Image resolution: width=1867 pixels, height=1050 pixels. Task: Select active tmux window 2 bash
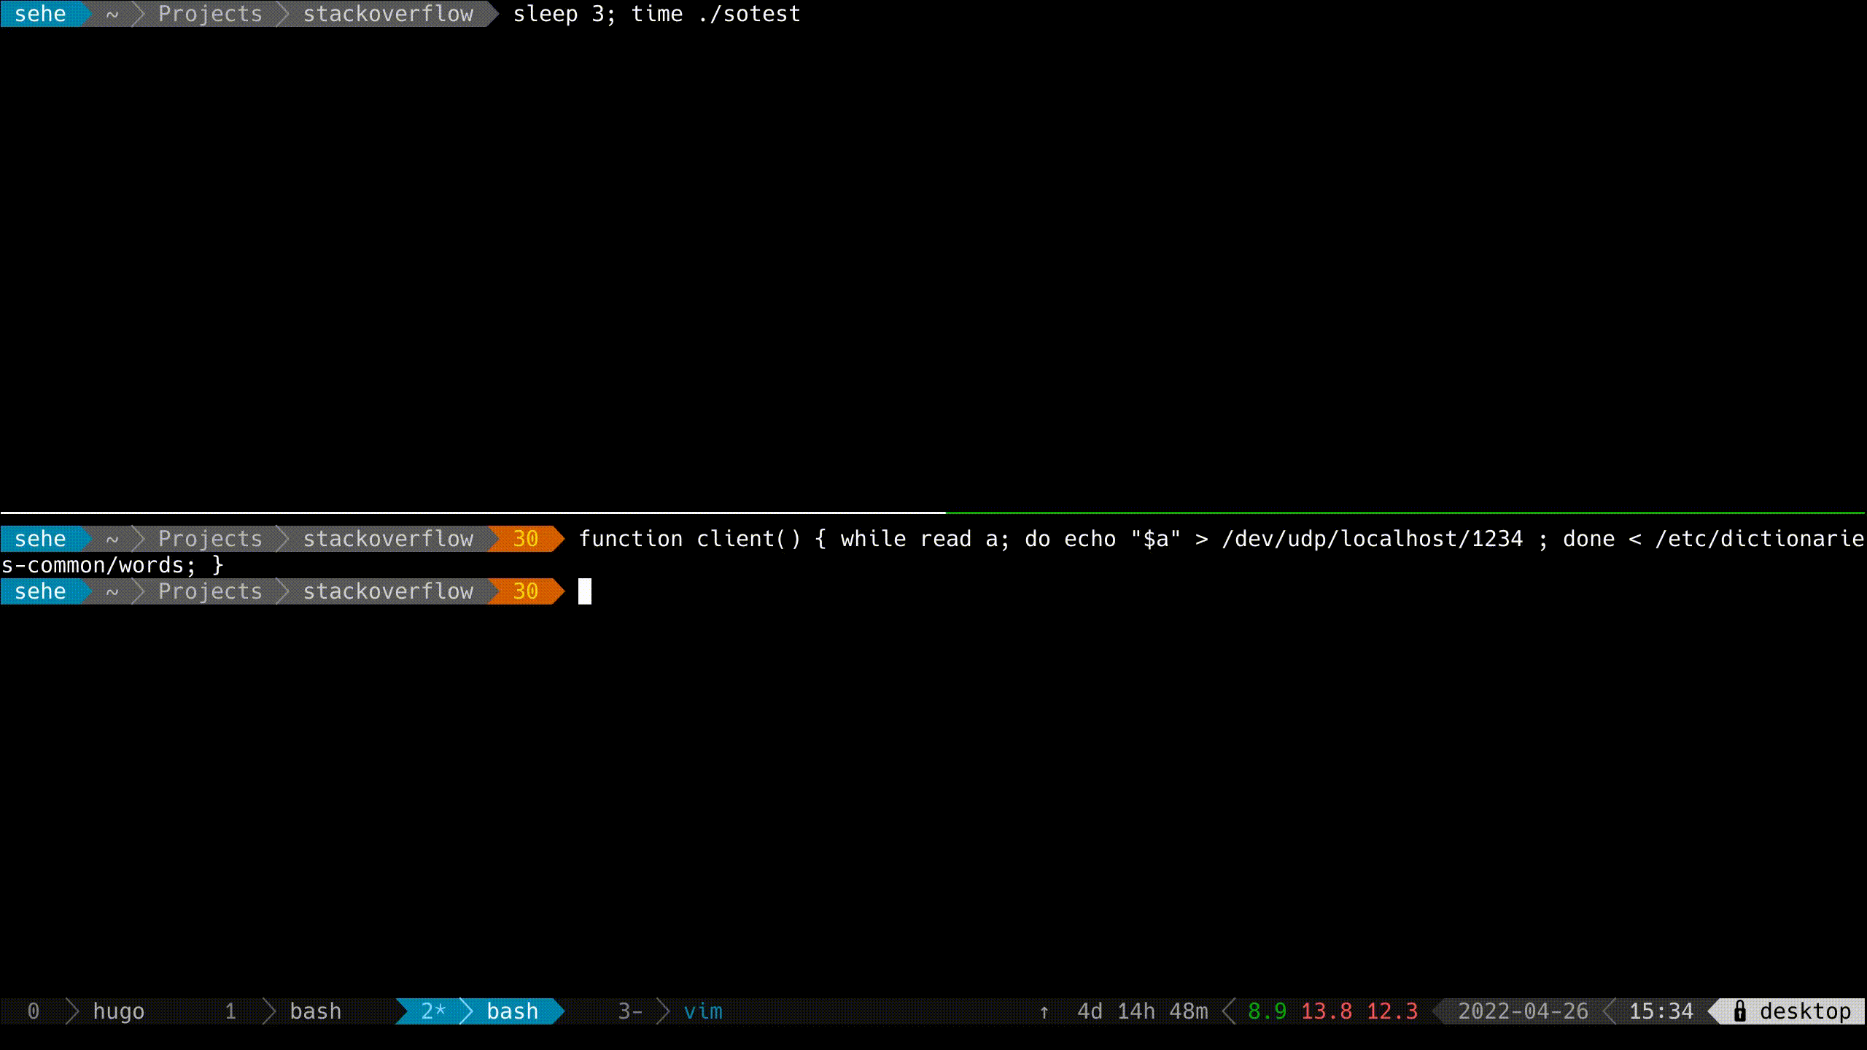[x=480, y=1011]
